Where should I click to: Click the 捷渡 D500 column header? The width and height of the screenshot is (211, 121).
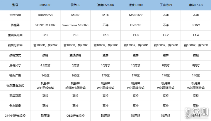[x=135, y=5]
